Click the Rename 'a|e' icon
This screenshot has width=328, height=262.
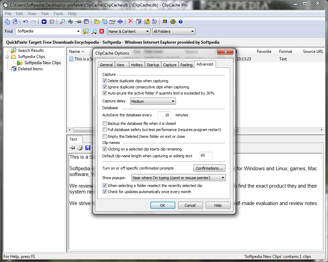tap(120, 21)
